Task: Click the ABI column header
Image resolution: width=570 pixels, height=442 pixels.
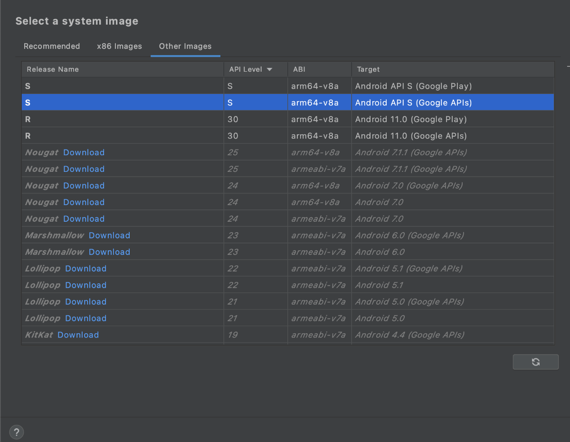Action: click(320, 69)
